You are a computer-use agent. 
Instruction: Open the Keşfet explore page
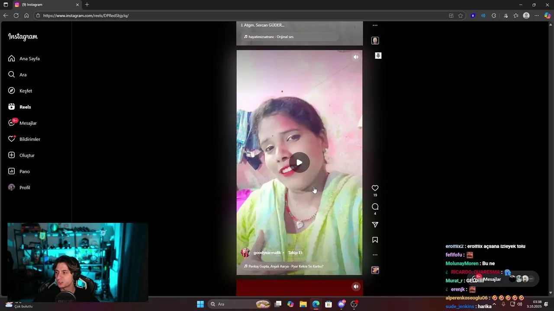(20, 91)
